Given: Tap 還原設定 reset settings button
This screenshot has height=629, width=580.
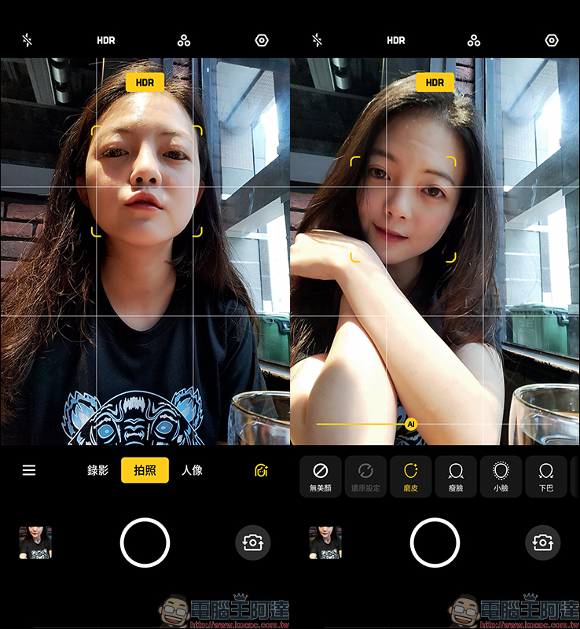Looking at the screenshot, I should pos(365,476).
